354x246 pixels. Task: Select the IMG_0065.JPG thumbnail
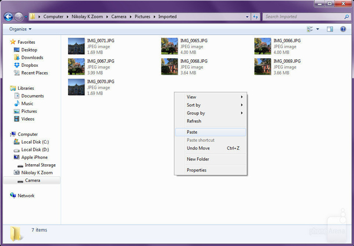[x=169, y=47]
